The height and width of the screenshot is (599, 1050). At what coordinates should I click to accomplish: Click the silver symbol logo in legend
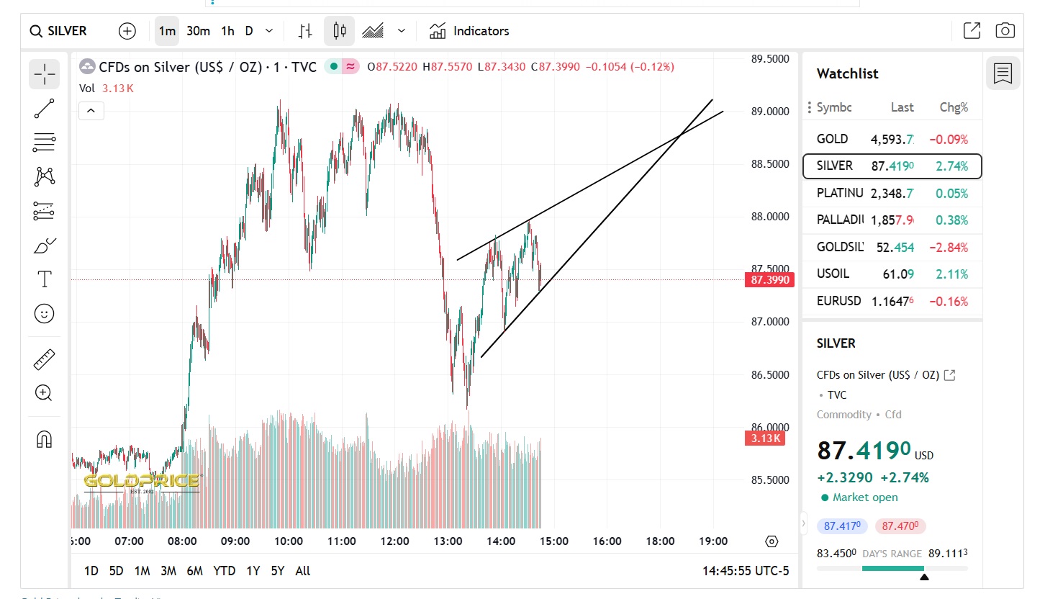(87, 67)
